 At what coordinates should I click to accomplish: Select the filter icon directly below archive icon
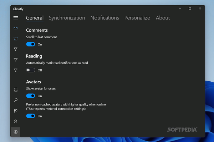click(x=16, y=49)
